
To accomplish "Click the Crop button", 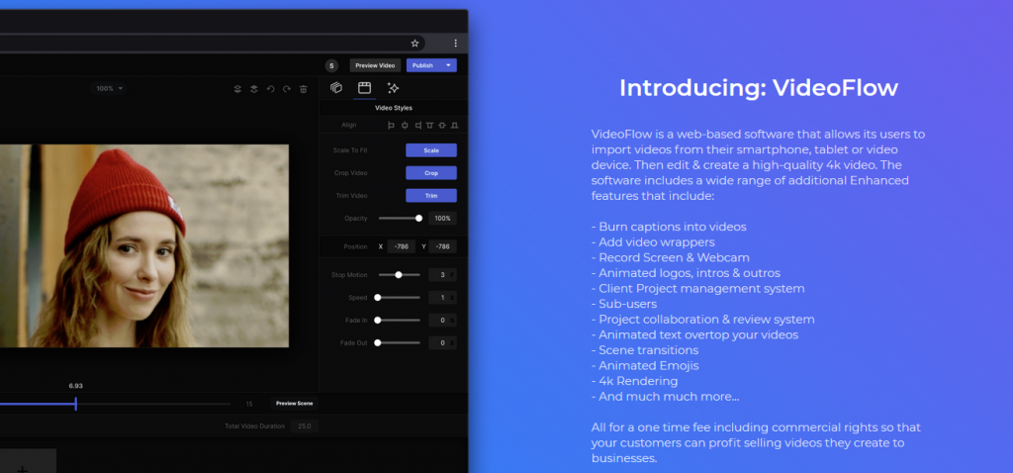I will coord(431,173).
